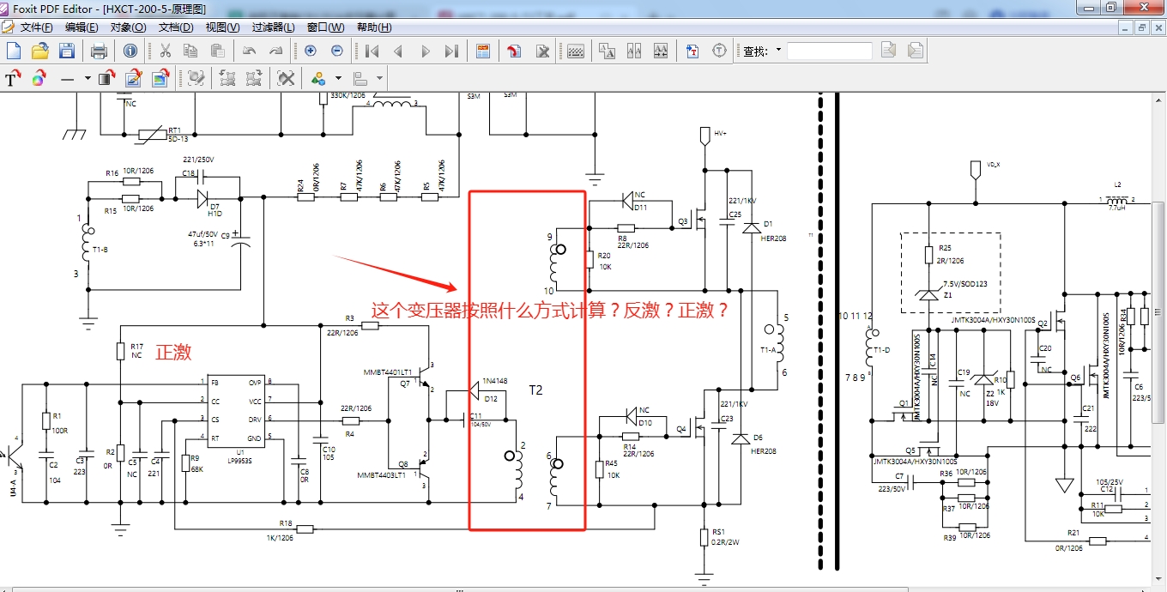The width and height of the screenshot is (1167, 592).
Task: Paste using the clipboard icon
Action: tap(217, 51)
